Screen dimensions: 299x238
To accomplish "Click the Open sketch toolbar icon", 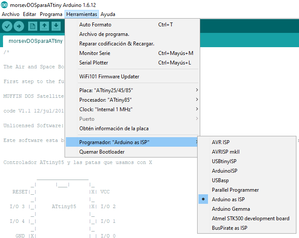I will click(44, 26).
